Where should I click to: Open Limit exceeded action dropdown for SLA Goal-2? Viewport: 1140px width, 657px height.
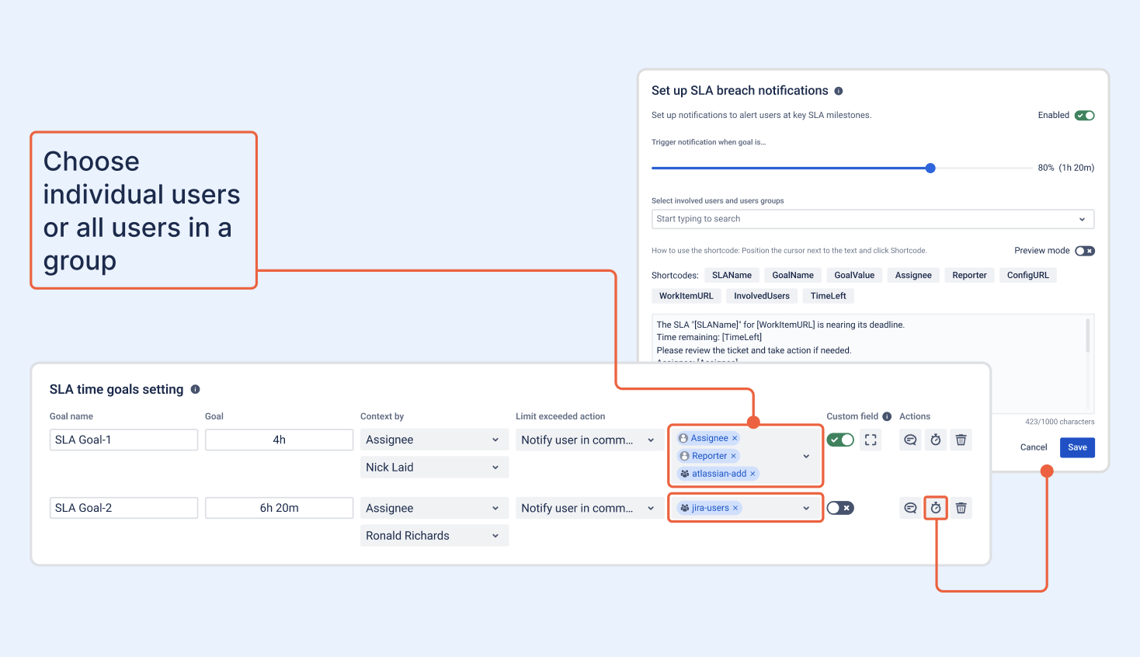point(589,508)
